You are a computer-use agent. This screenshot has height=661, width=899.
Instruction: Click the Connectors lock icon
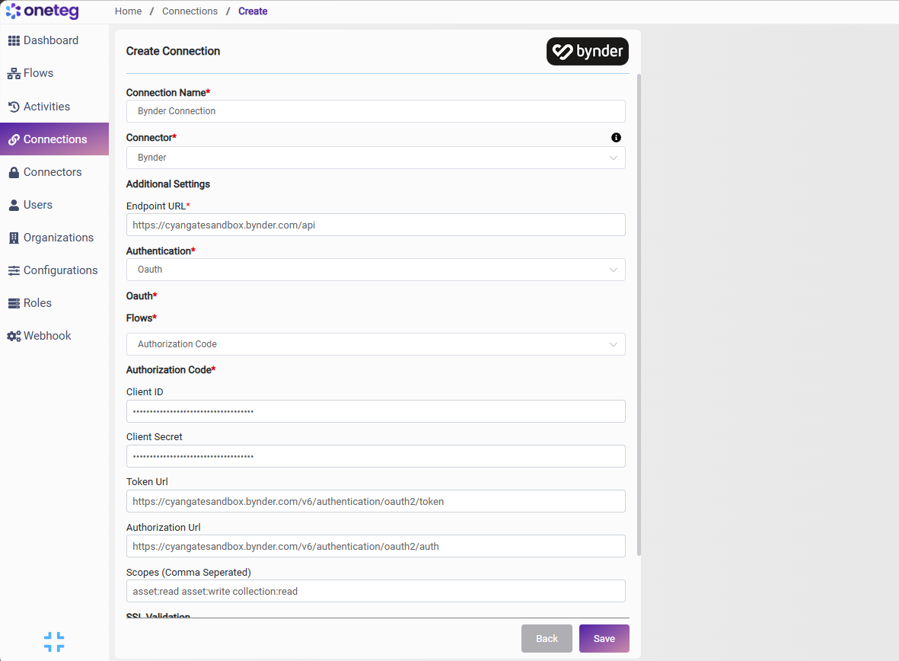(x=14, y=172)
